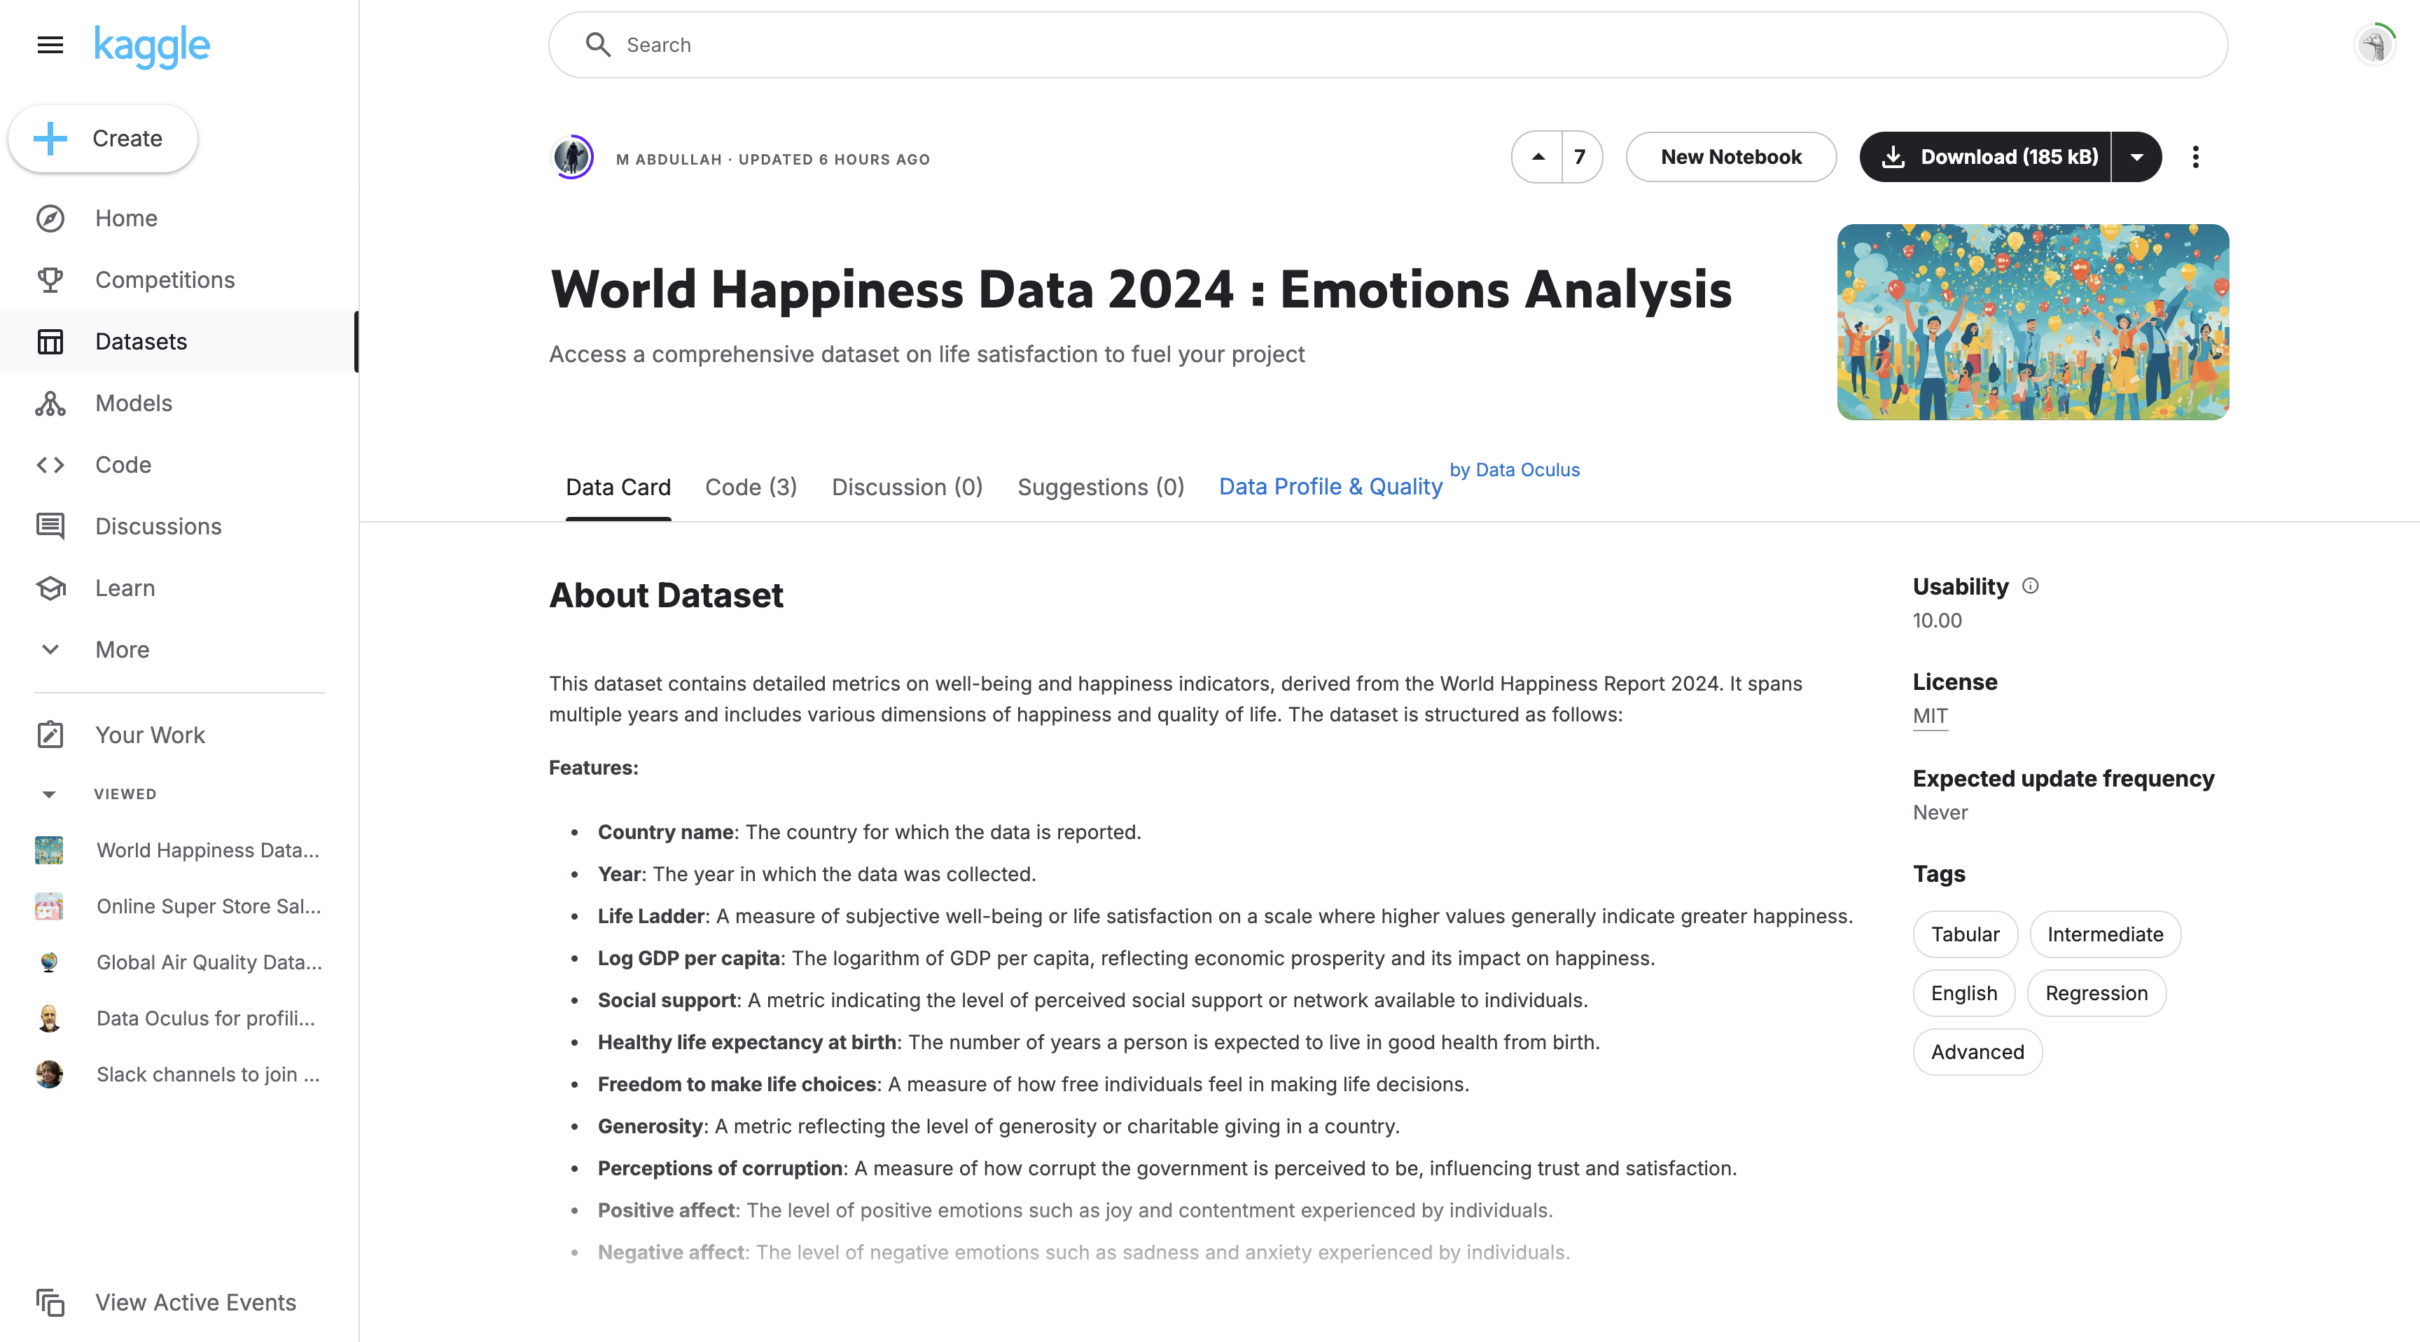This screenshot has height=1342, width=2420.
Task: Click the Kaggle logo
Action: click(x=152, y=46)
